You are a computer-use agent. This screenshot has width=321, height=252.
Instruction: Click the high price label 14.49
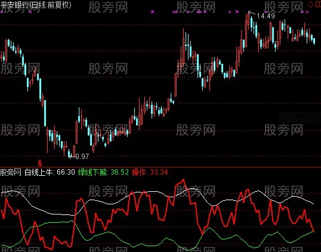tap(266, 15)
